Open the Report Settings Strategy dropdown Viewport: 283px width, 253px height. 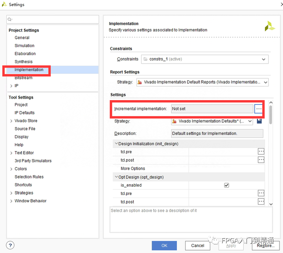coord(202,82)
